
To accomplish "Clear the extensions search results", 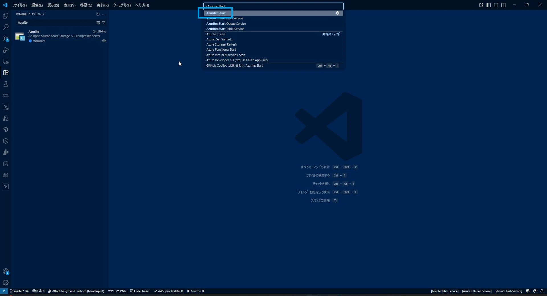I will tap(98, 22).
